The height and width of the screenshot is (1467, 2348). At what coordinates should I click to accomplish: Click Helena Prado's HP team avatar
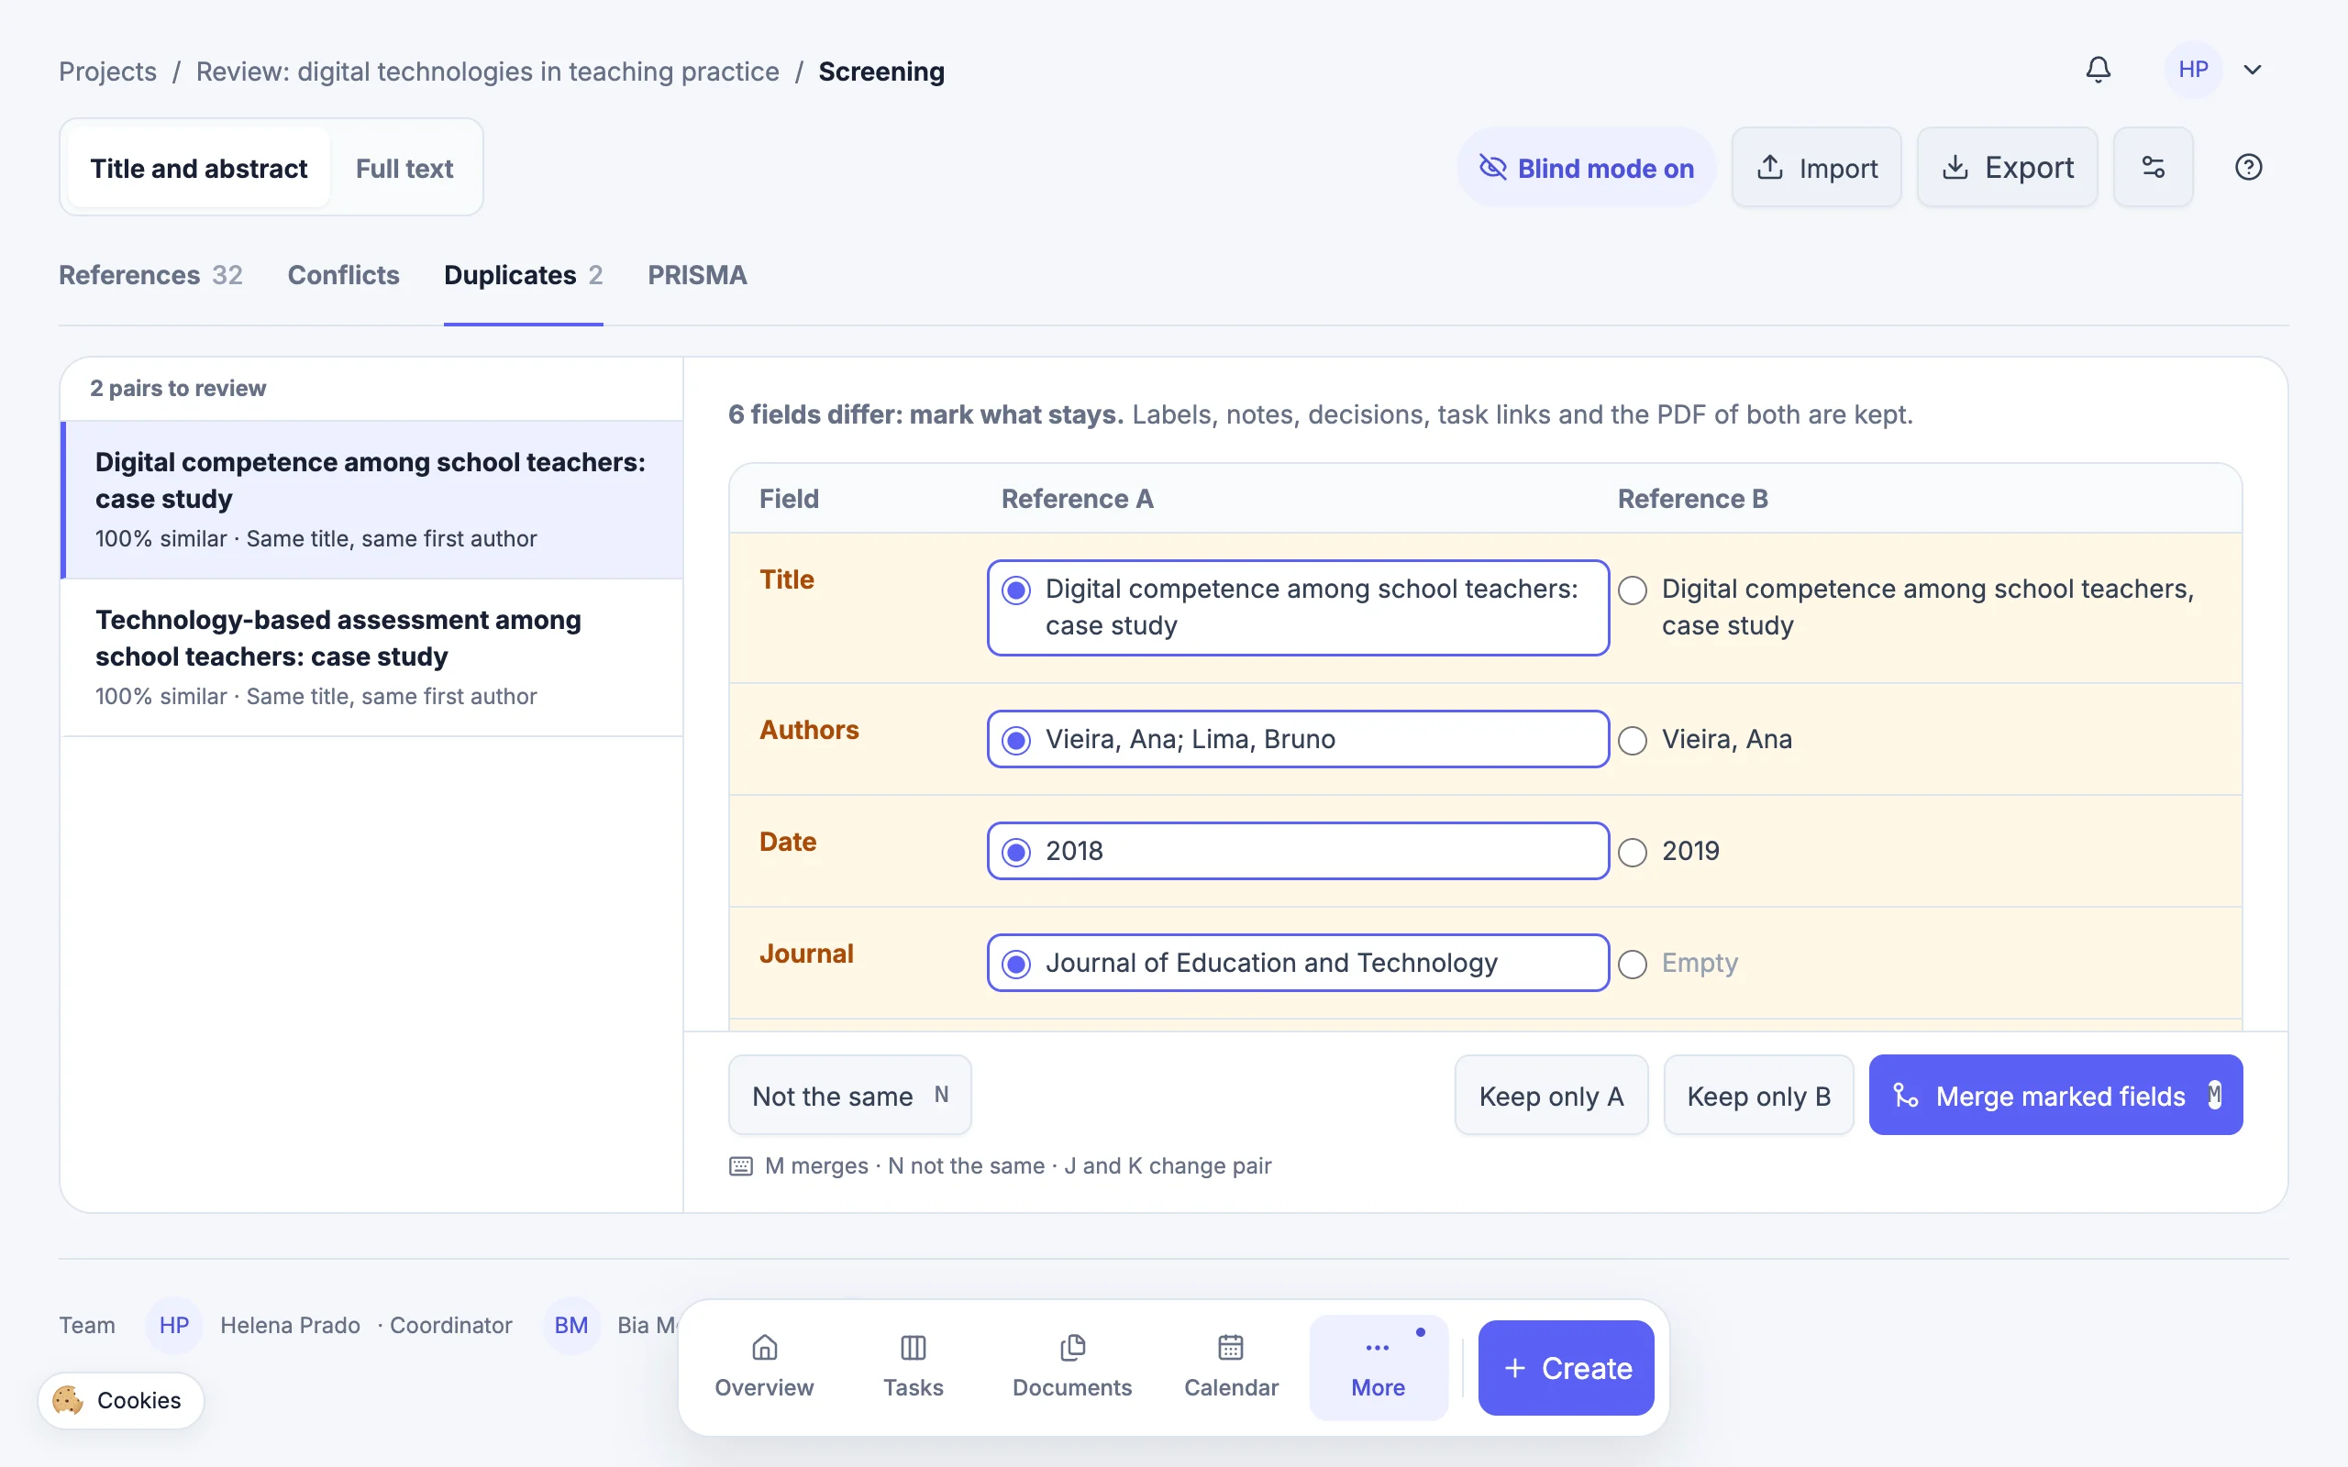tap(174, 1326)
